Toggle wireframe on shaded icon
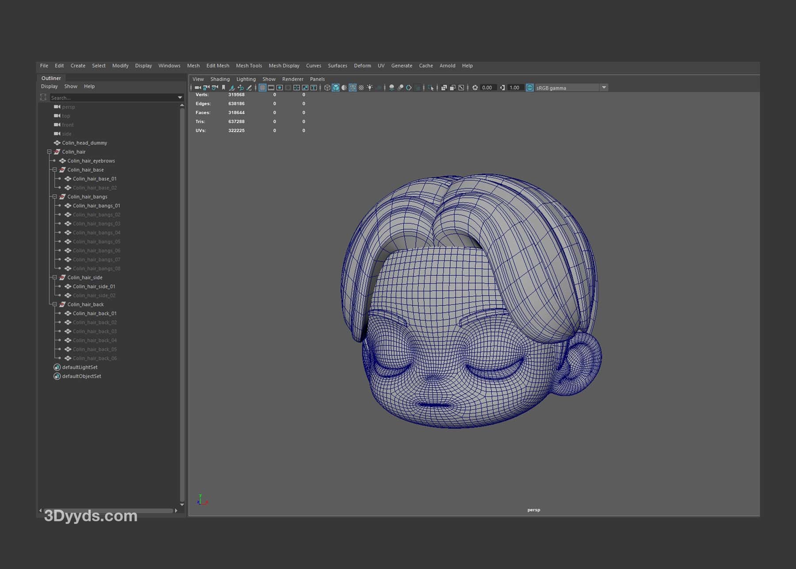Viewport: 796px width, 569px height. click(x=352, y=88)
